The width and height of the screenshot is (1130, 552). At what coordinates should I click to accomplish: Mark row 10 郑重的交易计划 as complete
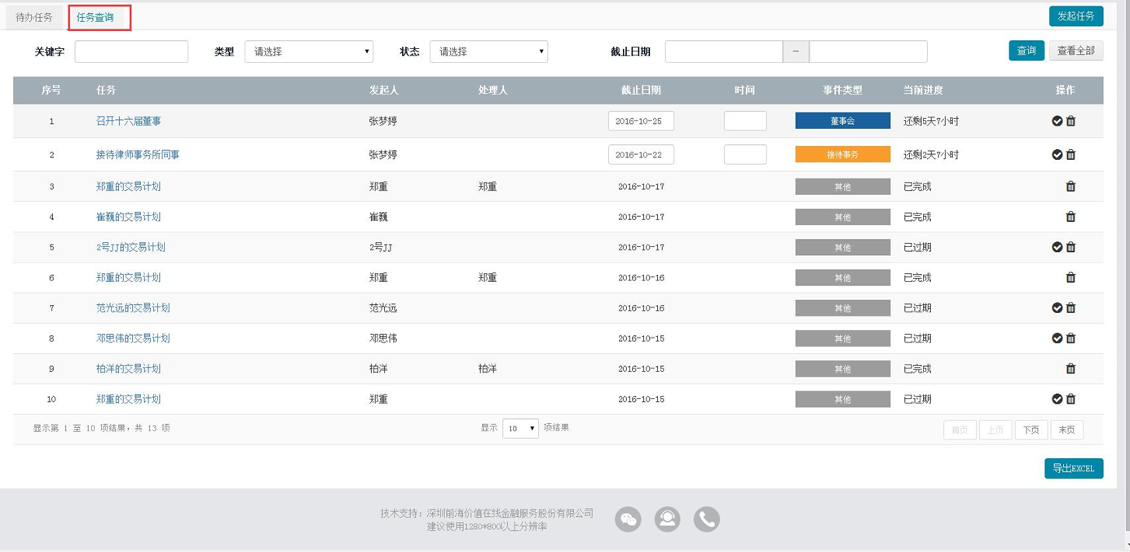coord(1057,399)
